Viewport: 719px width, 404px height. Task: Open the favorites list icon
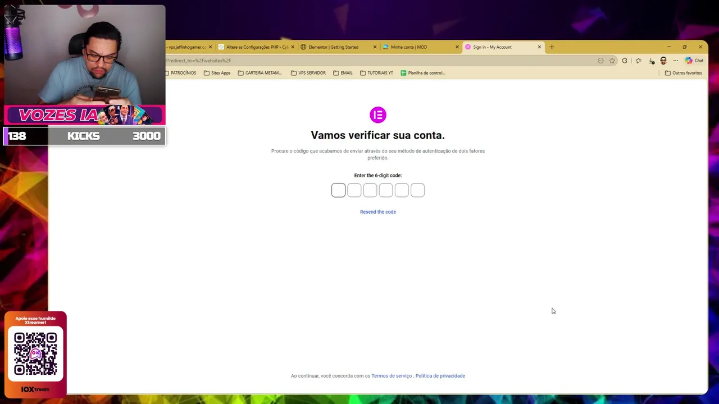pyautogui.click(x=639, y=61)
